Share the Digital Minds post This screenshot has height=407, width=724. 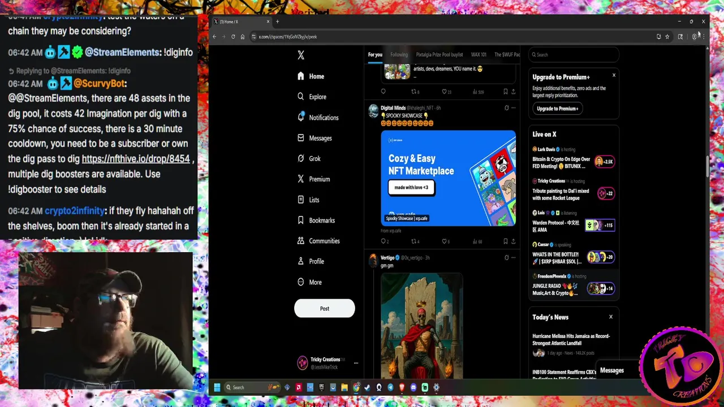point(514,241)
